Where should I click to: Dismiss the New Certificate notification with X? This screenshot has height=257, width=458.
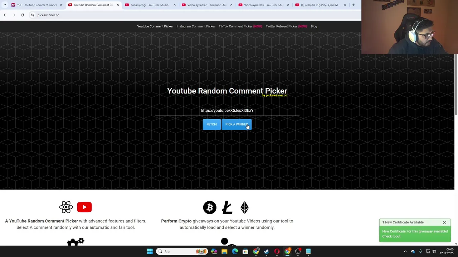point(444,222)
